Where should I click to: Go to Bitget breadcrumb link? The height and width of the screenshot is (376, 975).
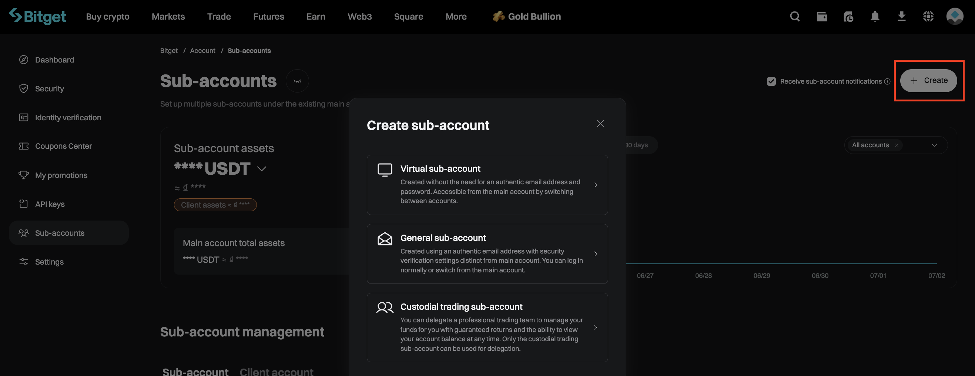click(x=168, y=51)
